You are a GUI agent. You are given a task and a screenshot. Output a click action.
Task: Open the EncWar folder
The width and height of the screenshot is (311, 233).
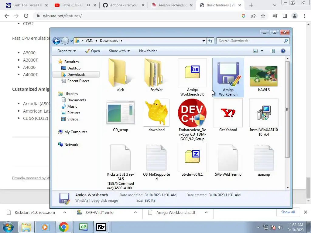tap(156, 75)
